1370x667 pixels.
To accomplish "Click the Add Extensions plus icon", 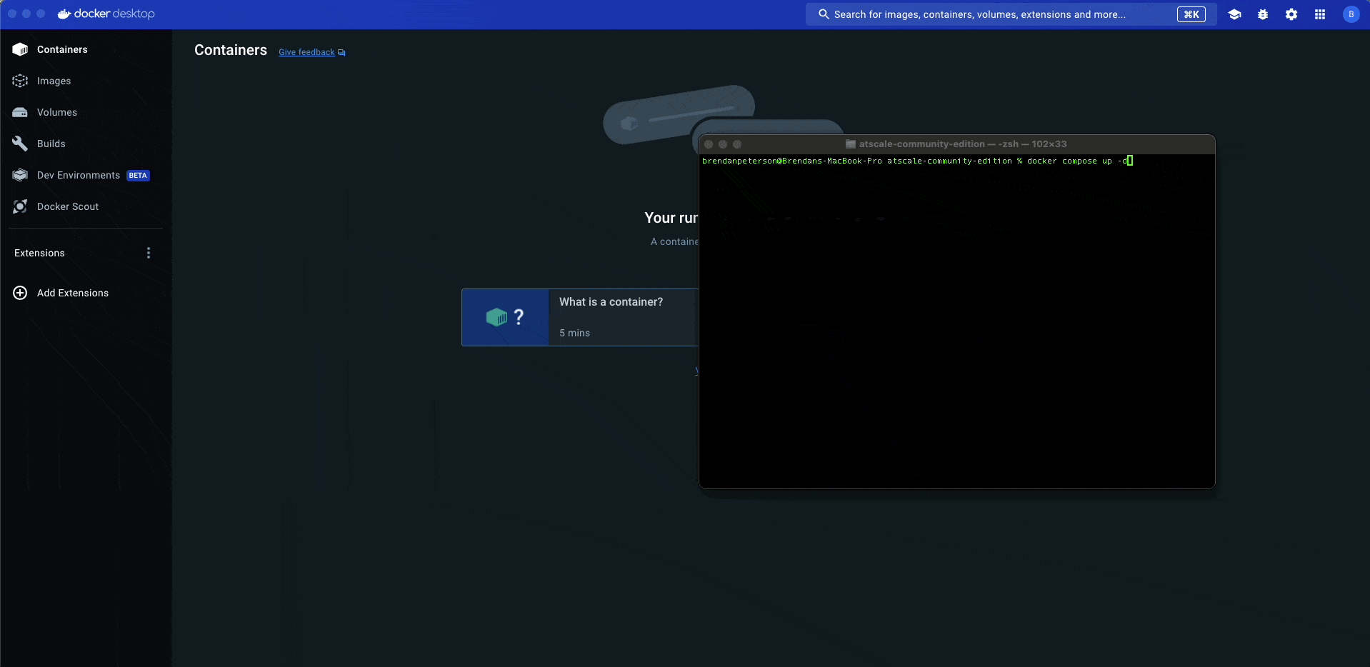I will (20, 293).
